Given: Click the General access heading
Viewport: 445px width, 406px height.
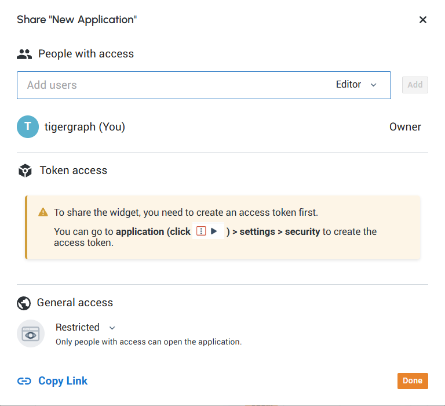Looking at the screenshot, I should (75, 303).
